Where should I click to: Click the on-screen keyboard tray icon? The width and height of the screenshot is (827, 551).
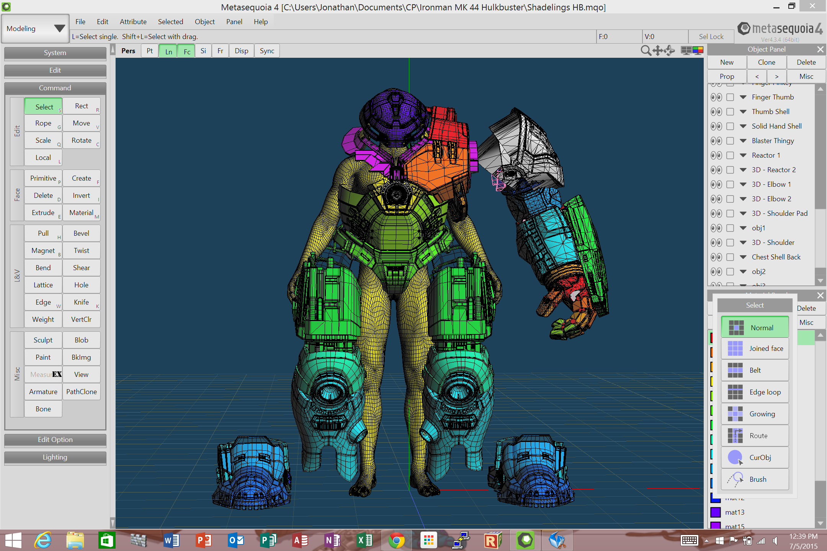click(x=689, y=540)
